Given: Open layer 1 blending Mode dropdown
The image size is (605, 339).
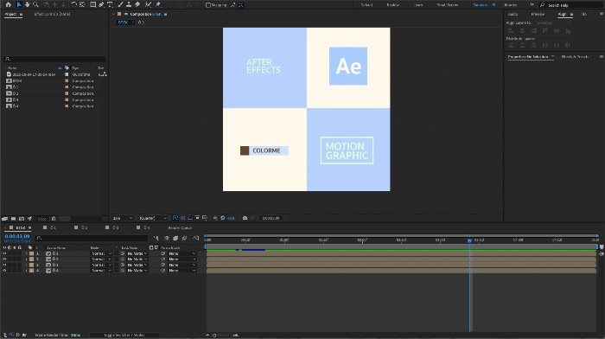Looking at the screenshot, I should pyautogui.click(x=101, y=253).
